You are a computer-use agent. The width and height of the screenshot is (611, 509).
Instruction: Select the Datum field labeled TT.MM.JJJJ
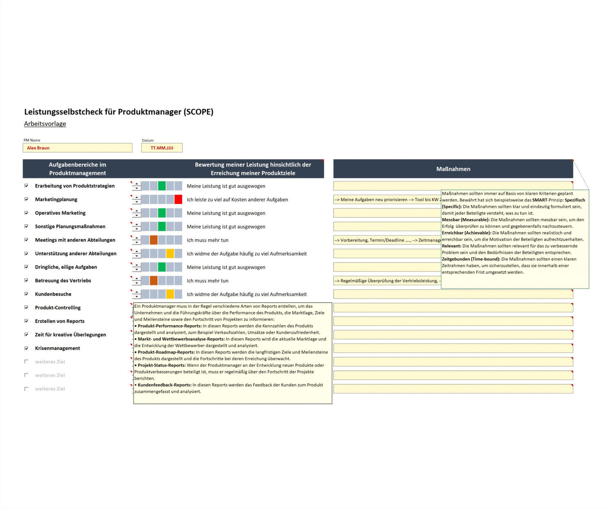point(162,148)
